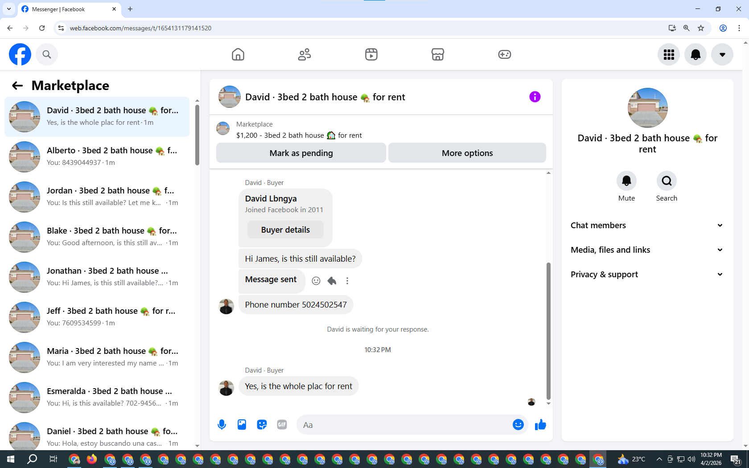This screenshot has height=468, width=749.
Task: Open more actions menu on message
Action: coord(347,281)
